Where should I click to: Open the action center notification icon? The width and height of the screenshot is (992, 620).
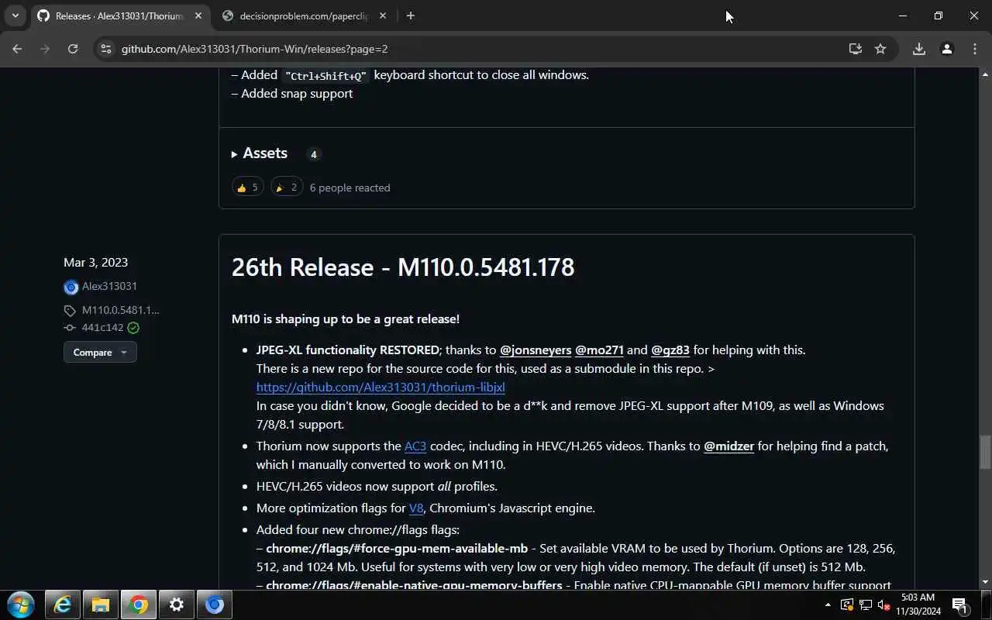[x=959, y=604]
